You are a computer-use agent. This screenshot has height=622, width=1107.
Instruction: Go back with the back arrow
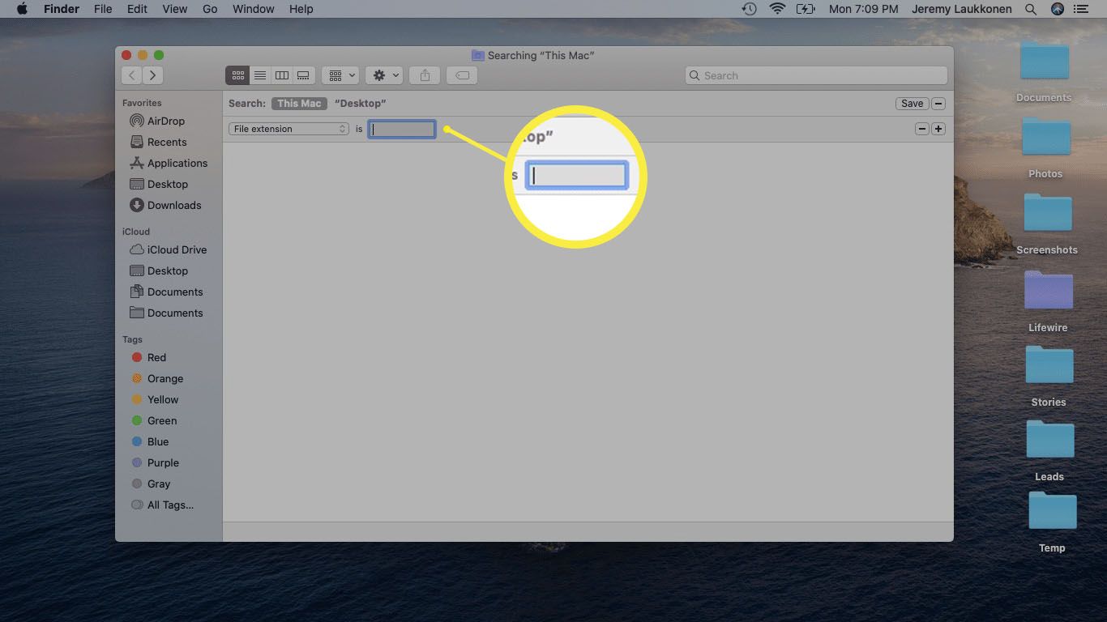click(132, 75)
